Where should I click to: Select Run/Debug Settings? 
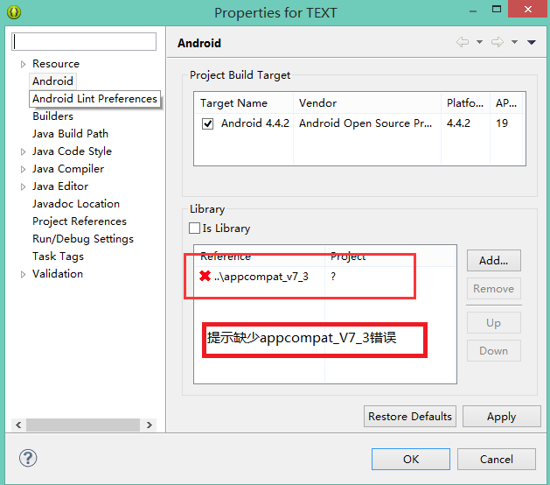pos(83,239)
